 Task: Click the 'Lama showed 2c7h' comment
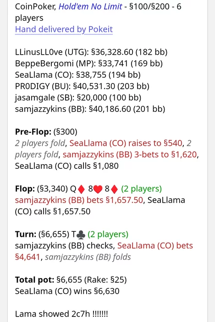61,314
